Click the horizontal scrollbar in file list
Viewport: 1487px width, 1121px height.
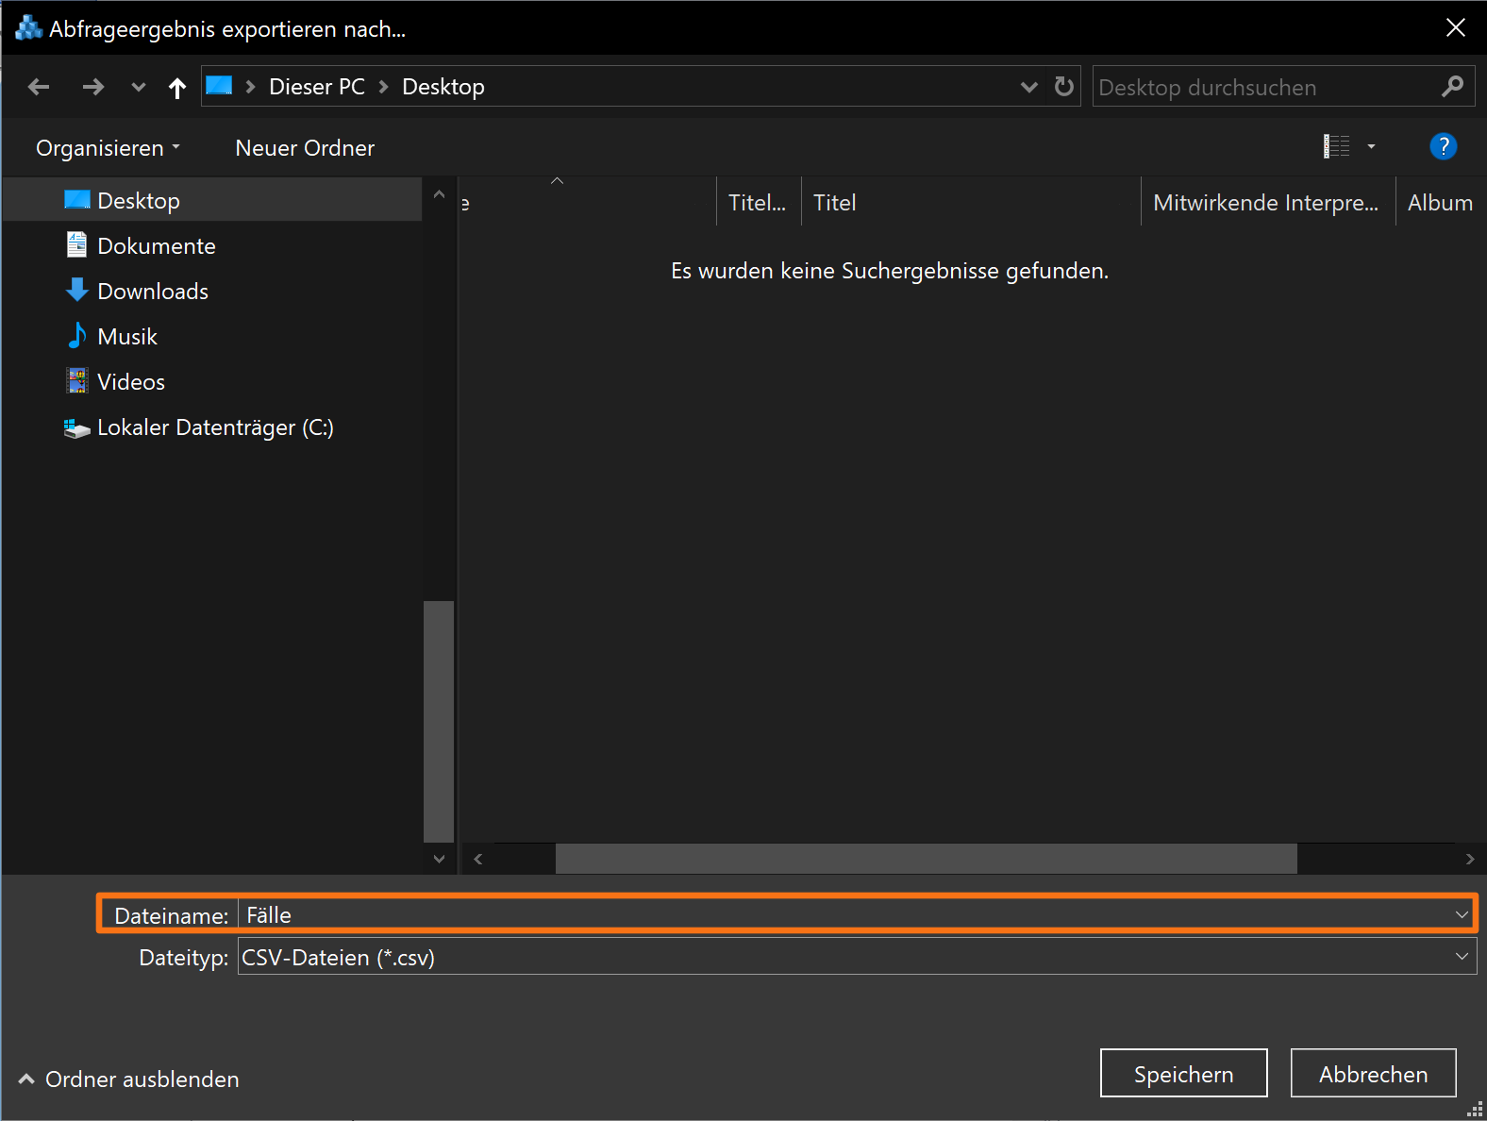[x=925, y=859]
